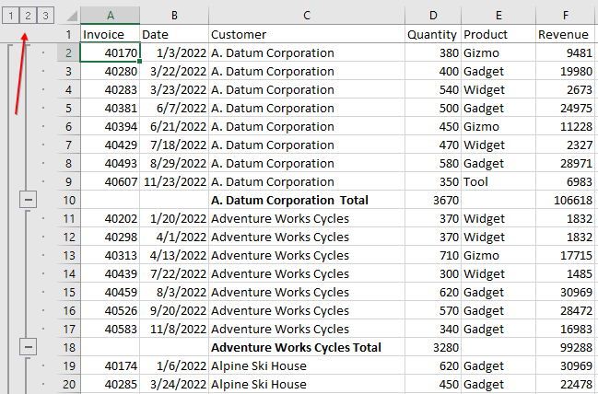Select revenue cell 1485
The image size is (598, 394).
tap(566, 273)
